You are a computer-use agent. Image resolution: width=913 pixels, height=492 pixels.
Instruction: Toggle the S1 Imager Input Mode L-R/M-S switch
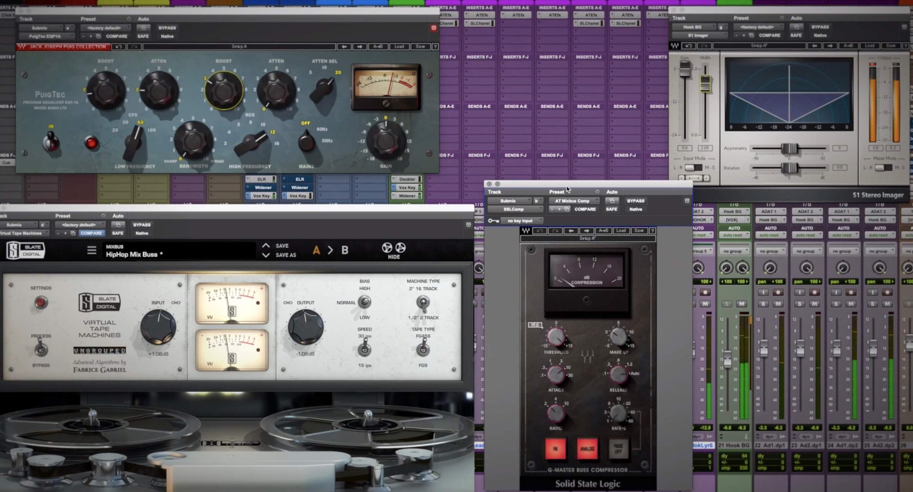pos(693,168)
